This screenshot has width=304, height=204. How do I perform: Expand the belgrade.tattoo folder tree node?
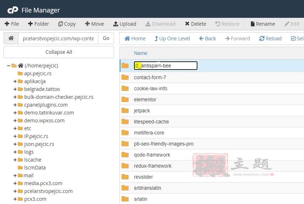[x=15, y=89]
